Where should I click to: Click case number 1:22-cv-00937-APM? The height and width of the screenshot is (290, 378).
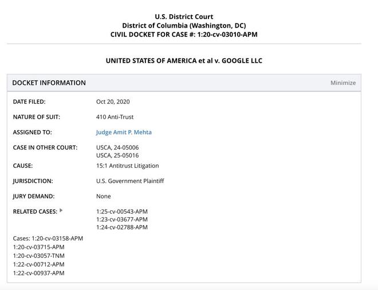[39, 273]
